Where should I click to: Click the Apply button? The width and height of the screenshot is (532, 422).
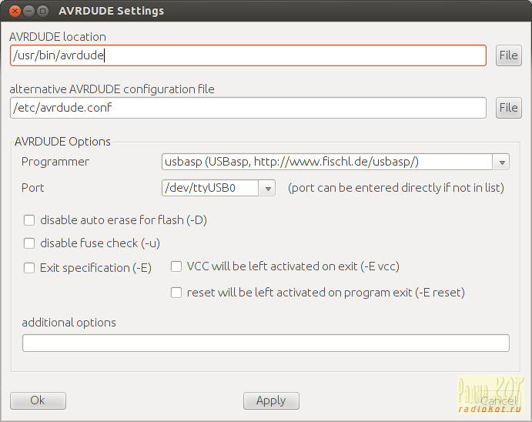click(x=271, y=400)
